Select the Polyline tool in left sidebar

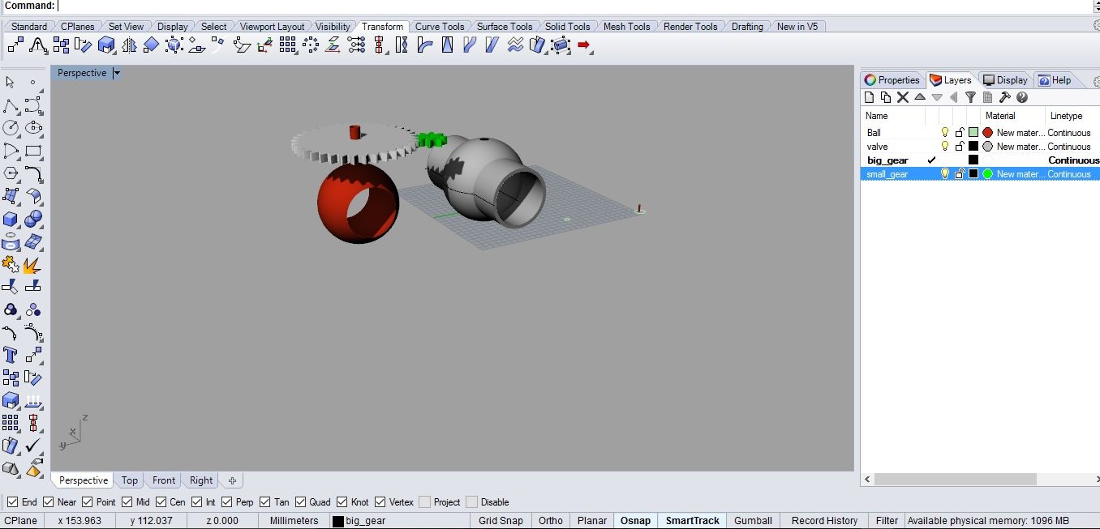tap(11, 106)
